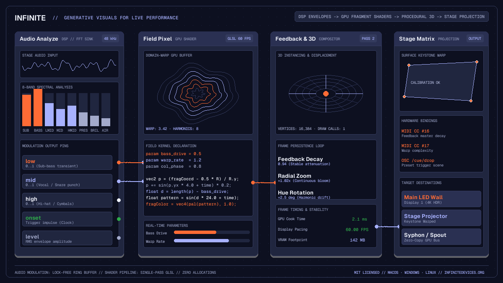Screen dimensions: 503x283
Task: Click the Field Pixel panel title
Action: point(158,39)
